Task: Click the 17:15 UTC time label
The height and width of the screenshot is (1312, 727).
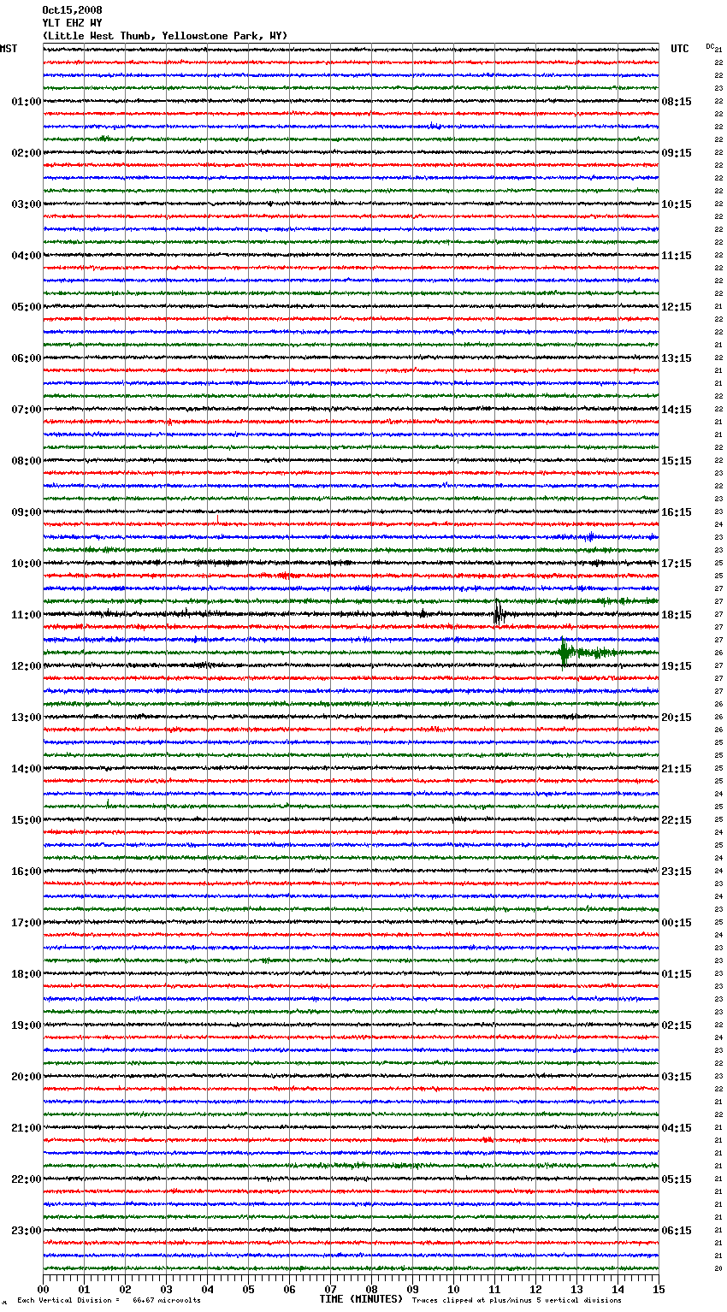Action: click(677, 564)
